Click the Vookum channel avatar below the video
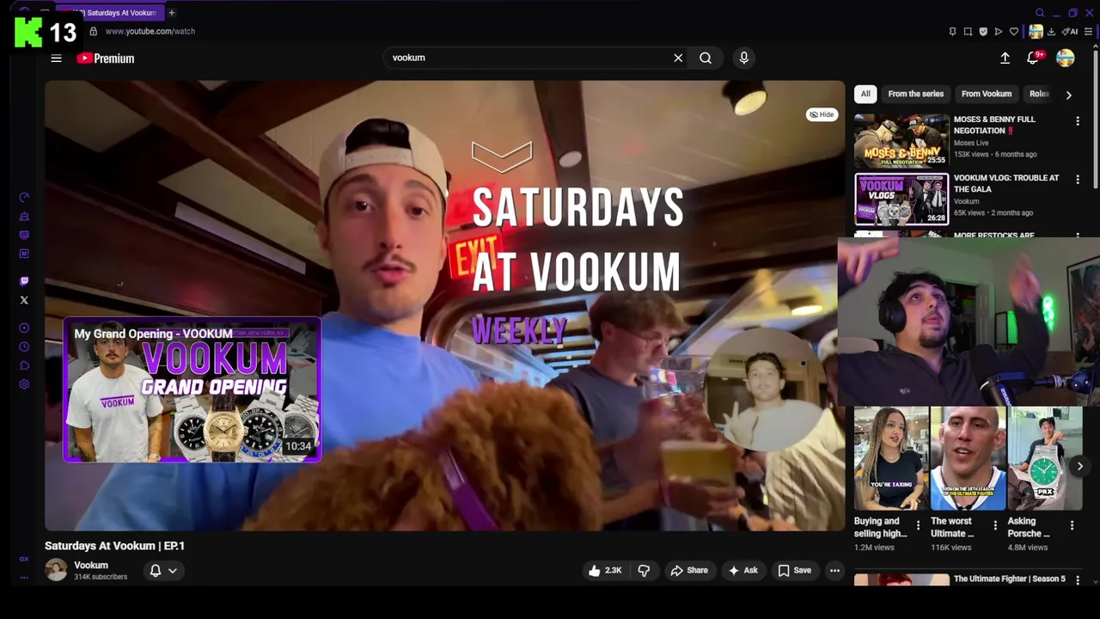Viewport: 1100px width, 619px height. (56, 570)
